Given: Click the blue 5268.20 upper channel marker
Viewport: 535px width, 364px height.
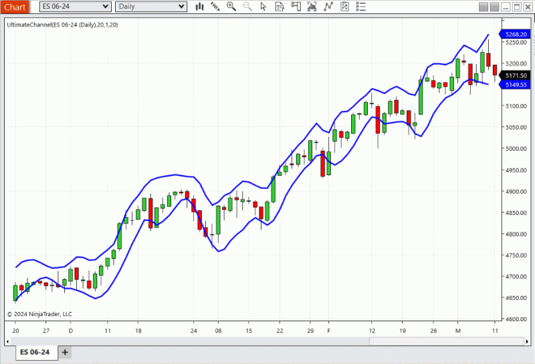Looking at the screenshot, I should (x=515, y=34).
